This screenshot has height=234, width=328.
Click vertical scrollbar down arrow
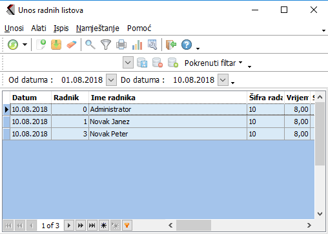(320, 214)
